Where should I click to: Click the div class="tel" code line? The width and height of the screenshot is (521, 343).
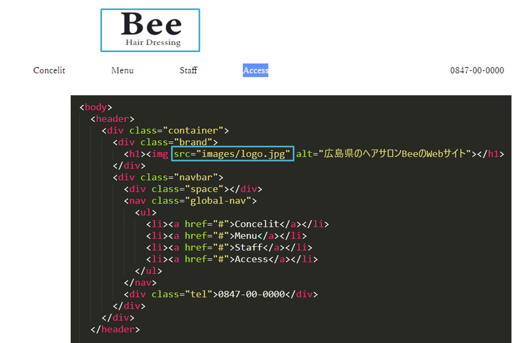click(x=220, y=294)
